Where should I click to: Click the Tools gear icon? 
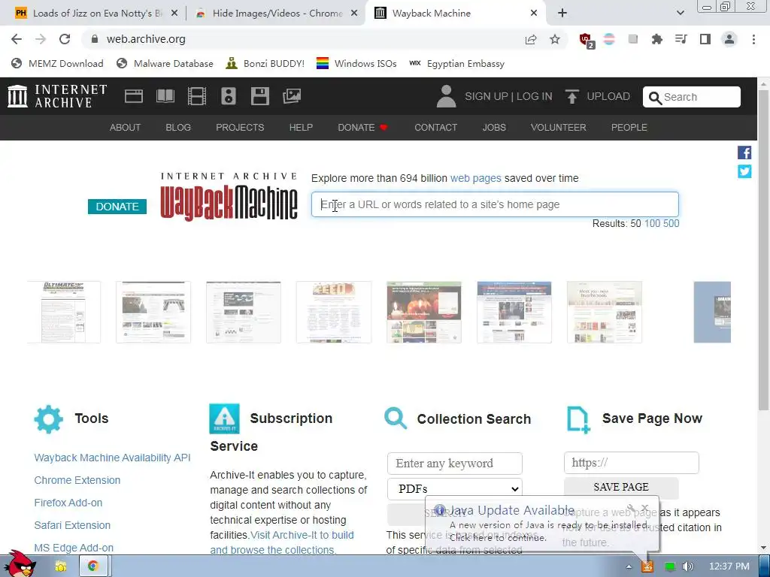click(x=49, y=419)
